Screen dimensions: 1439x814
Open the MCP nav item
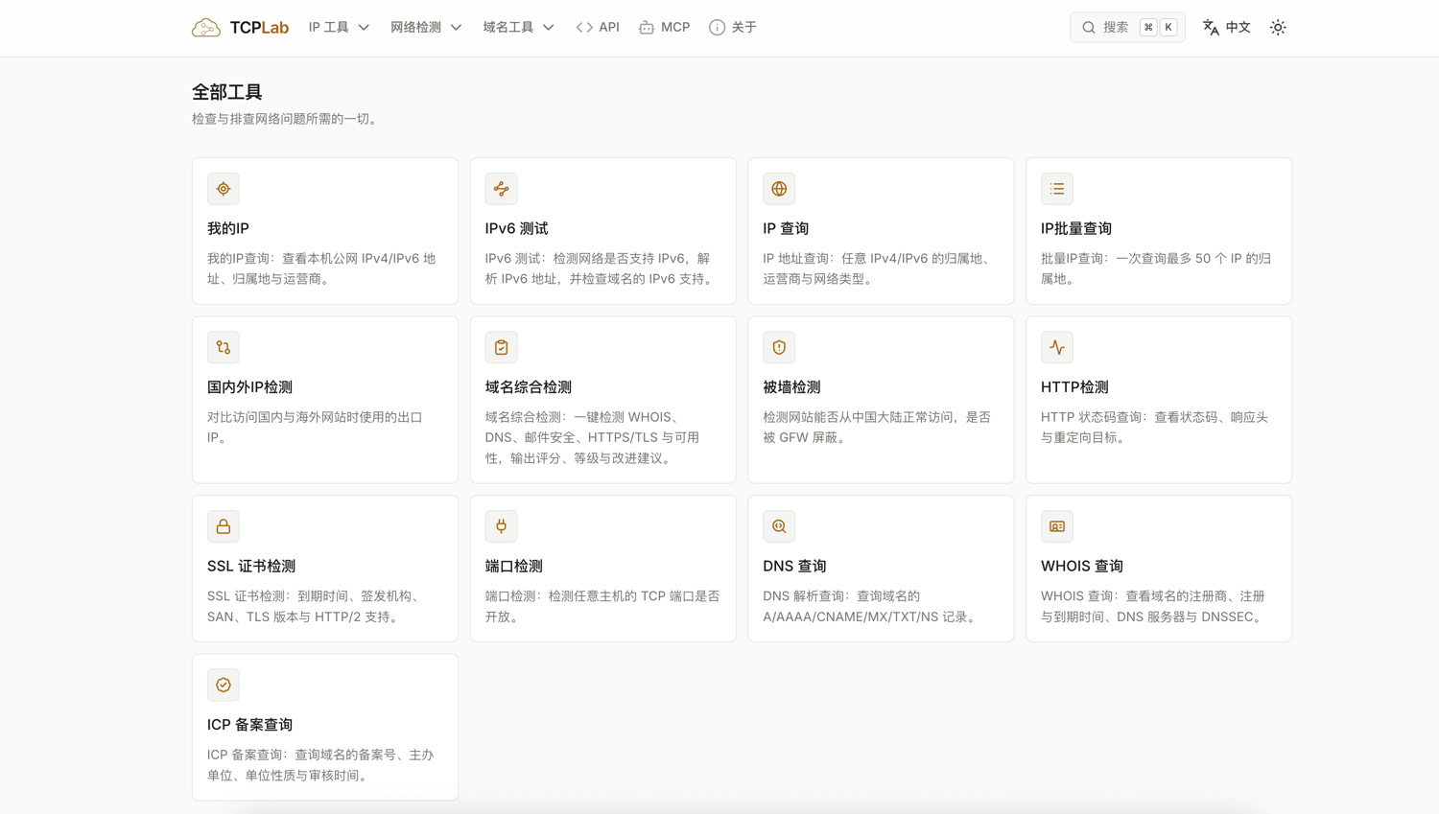[x=664, y=28]
